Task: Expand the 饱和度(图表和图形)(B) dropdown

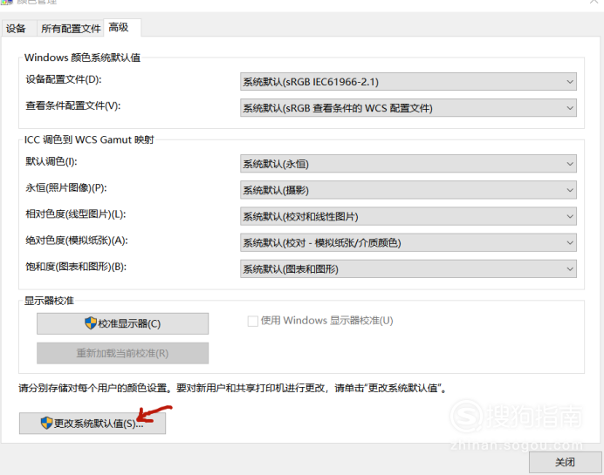Action: 408,268
